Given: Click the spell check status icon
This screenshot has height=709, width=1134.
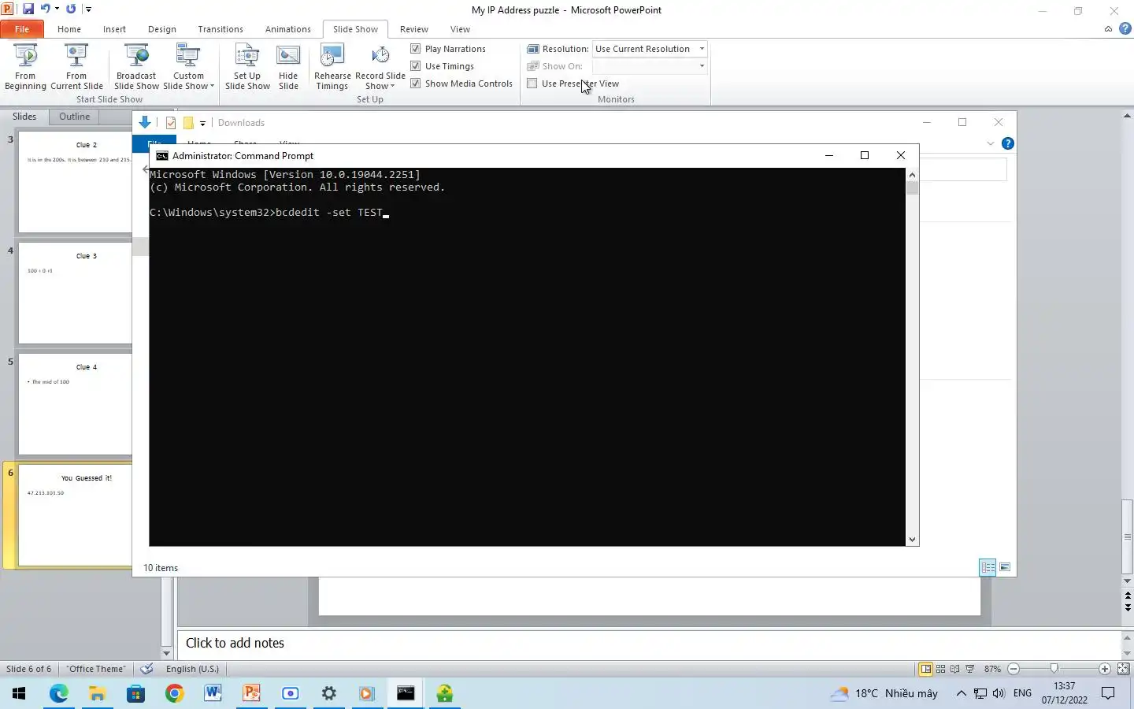Looking at the screenshot, I should [x=146, y=669].
